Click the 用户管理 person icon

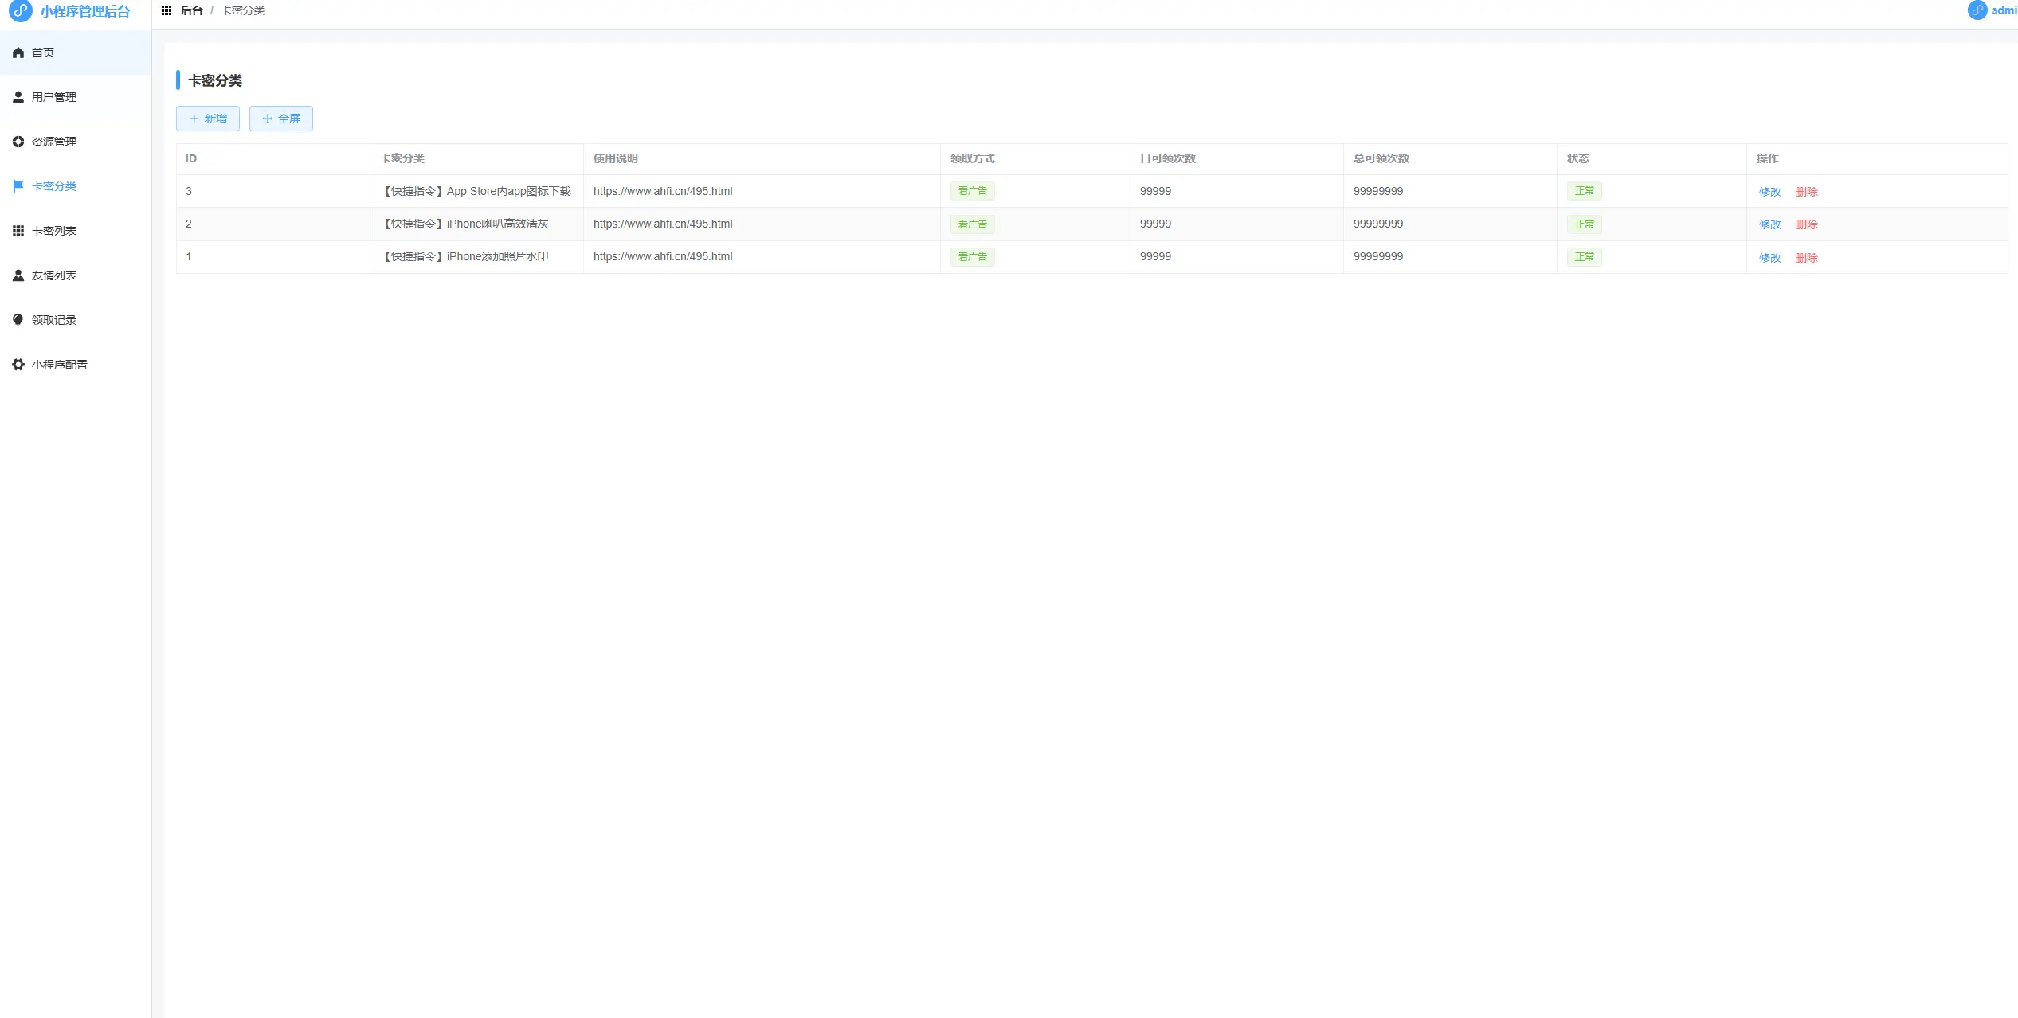(x=18, y=97)
